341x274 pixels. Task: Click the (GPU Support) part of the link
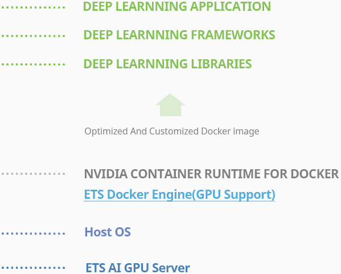(234, 194)
